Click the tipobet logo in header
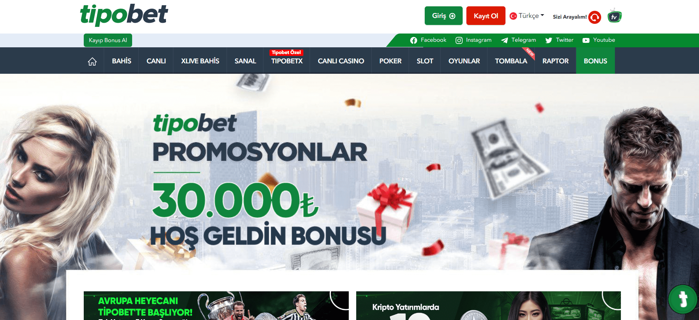This screenshot has width=699, height=320. pos(124,15)
